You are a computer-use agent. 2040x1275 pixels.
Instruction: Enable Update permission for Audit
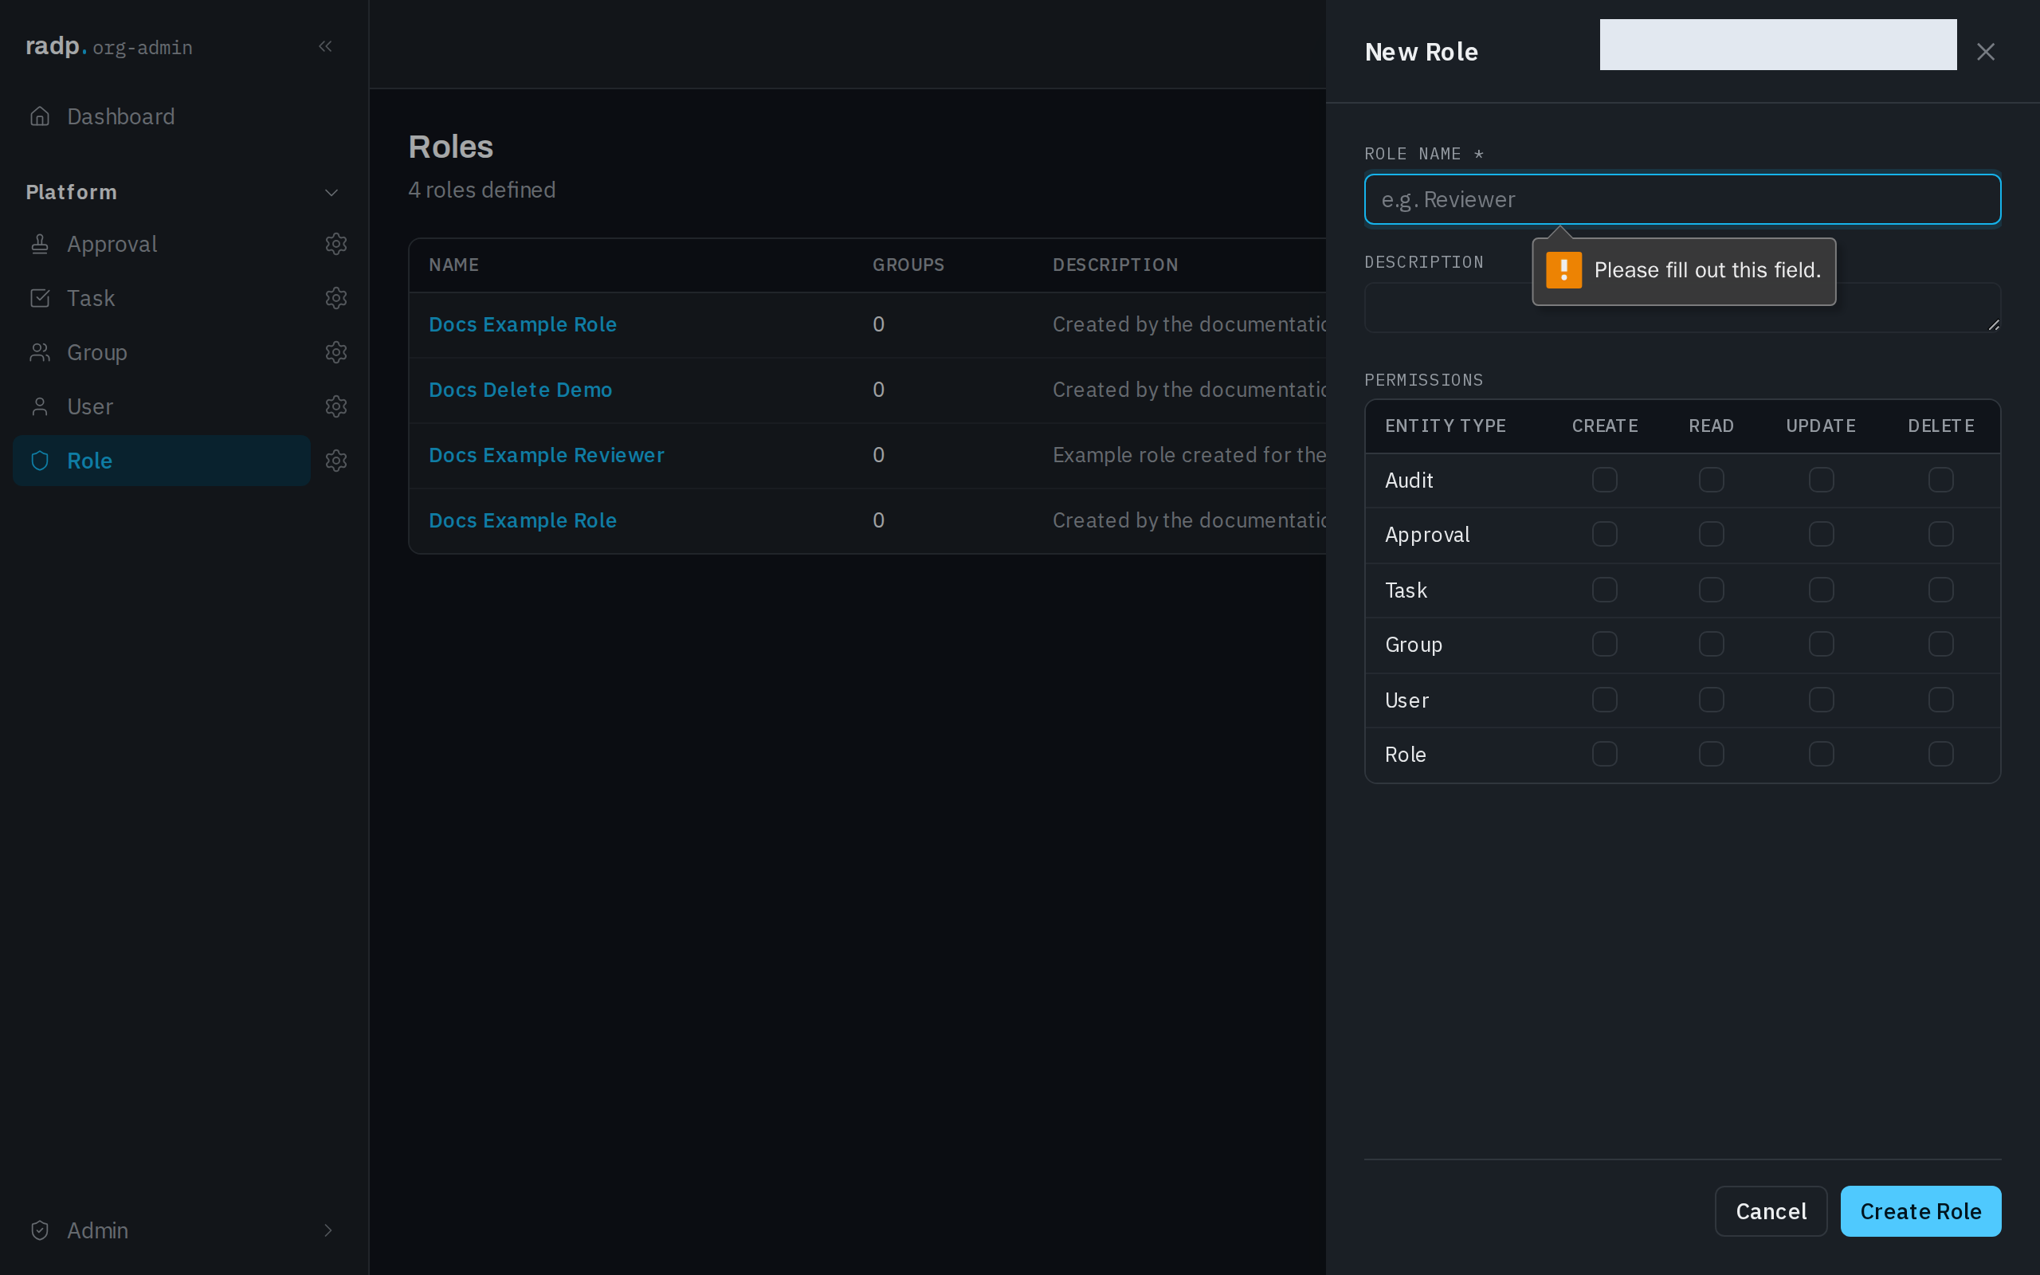coord(1821,480)
